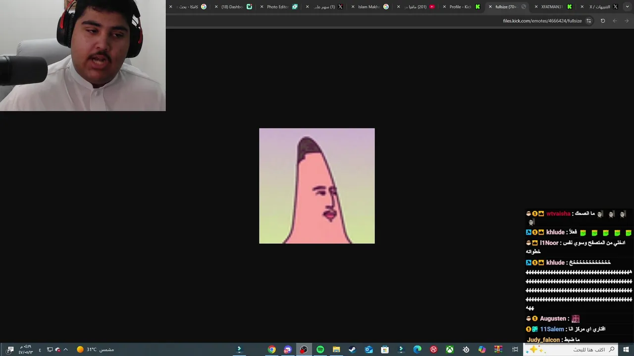Open WinRAR from the taskbar
The height and width of the screenshot is (356, 634).
click(x=498, y=350)
